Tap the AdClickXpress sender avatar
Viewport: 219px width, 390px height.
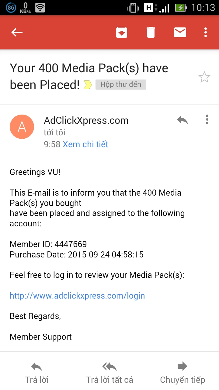pyautogui.click(x=22, y=127)
